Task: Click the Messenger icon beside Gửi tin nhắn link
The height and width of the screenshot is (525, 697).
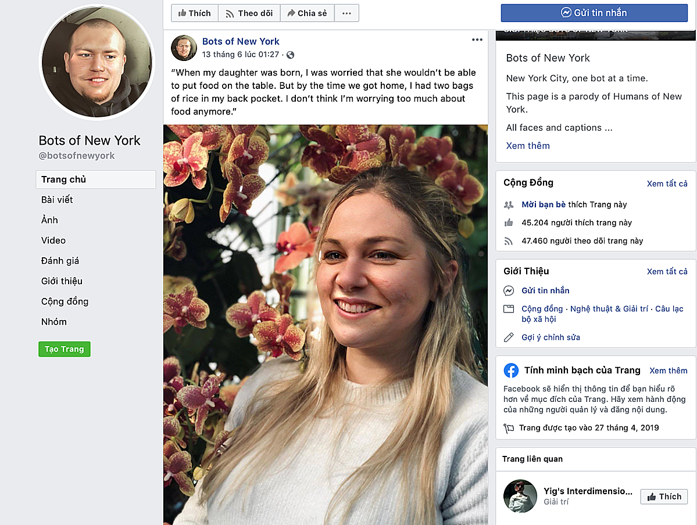Action: (x=509, y=290)
